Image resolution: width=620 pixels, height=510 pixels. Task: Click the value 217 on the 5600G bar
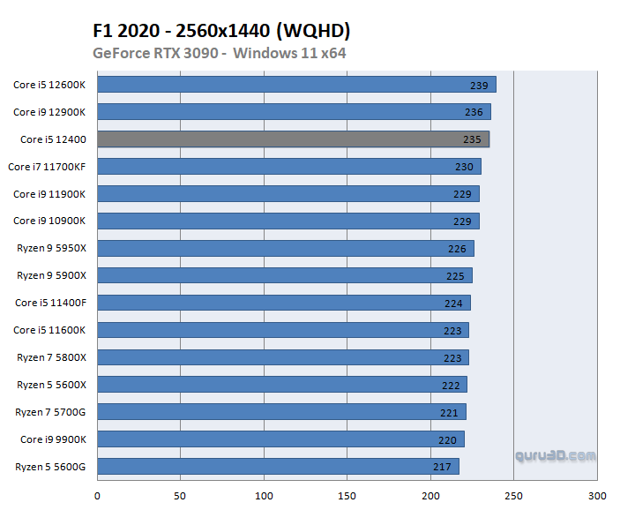442,468
